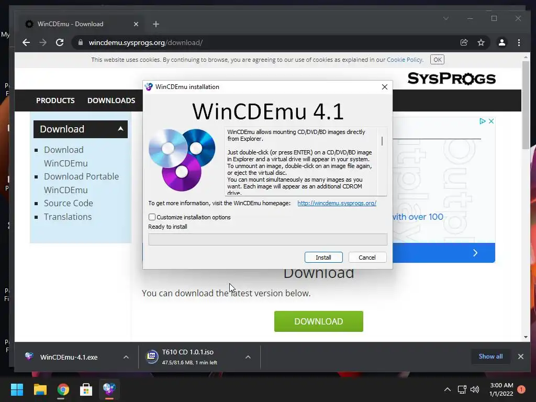Open the Chrome profile menu
Screen dimensions: 536x402
coord(502,42)
